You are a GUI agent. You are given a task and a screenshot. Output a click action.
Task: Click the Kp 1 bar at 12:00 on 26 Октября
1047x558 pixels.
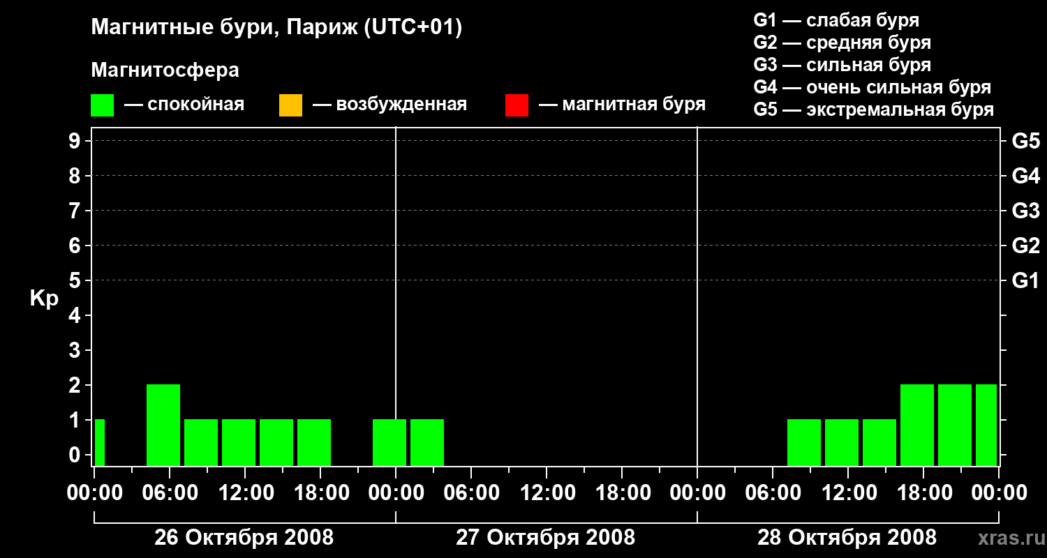coord(239,442)
